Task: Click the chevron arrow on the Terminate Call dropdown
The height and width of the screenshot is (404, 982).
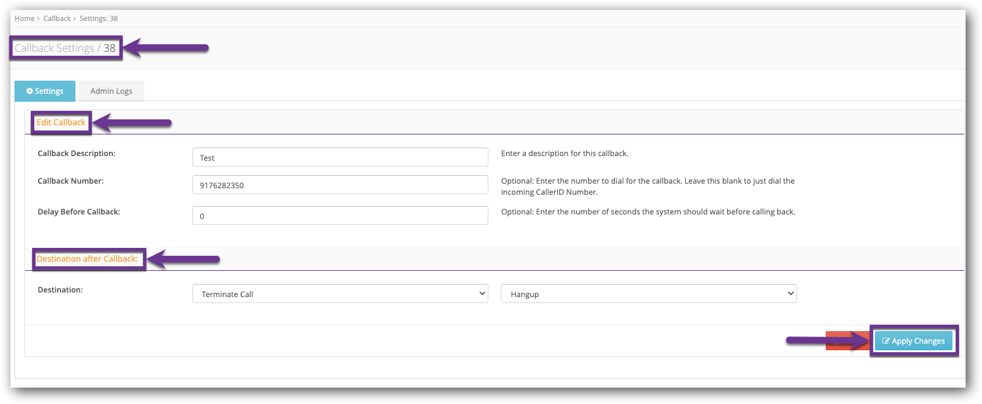Action: click(481, 293)
